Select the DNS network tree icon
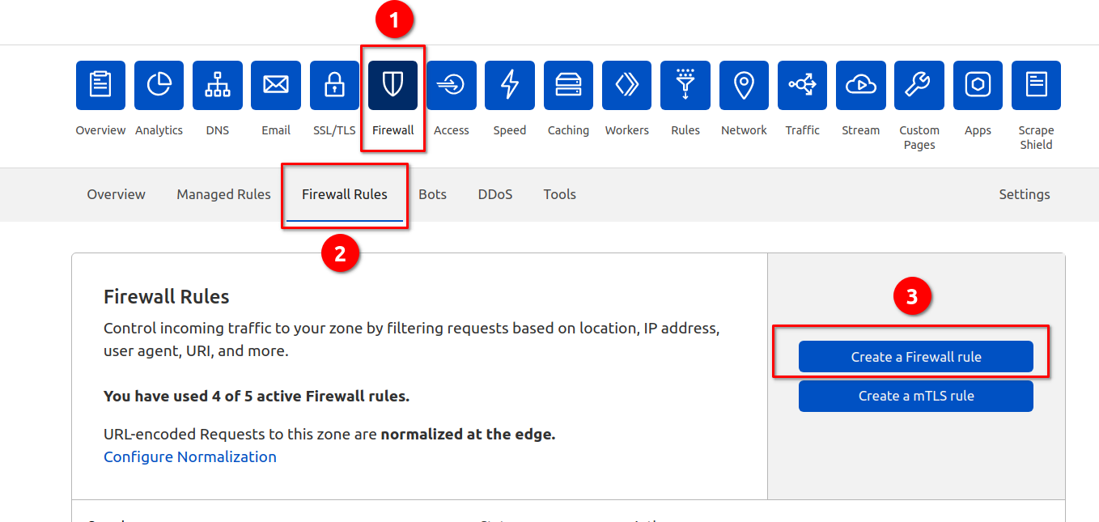This screenshot has height=522, width=1099. [217, 85]
